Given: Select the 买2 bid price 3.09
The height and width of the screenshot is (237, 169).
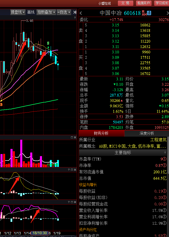Looking at the screenshot, I should [115, 58].
